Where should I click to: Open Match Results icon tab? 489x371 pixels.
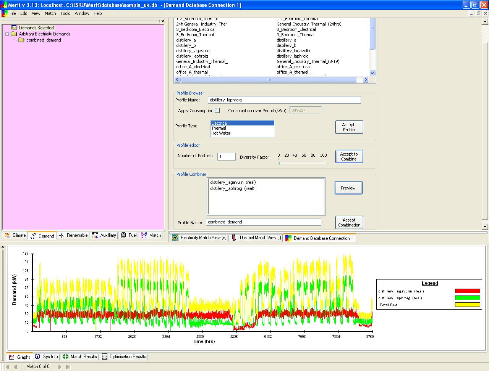tap(65, 357)
